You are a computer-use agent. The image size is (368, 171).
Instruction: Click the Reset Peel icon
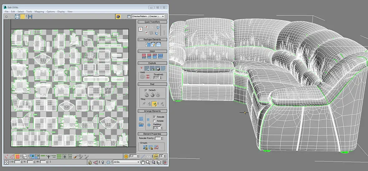coord(157,95)
